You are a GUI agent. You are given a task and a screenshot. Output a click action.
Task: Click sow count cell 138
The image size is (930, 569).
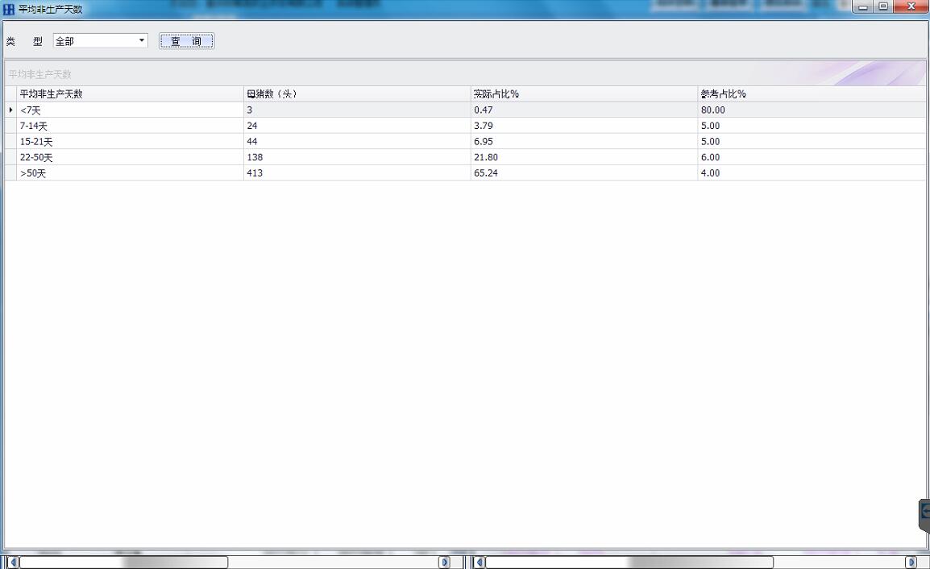click(x=357, y=157)
